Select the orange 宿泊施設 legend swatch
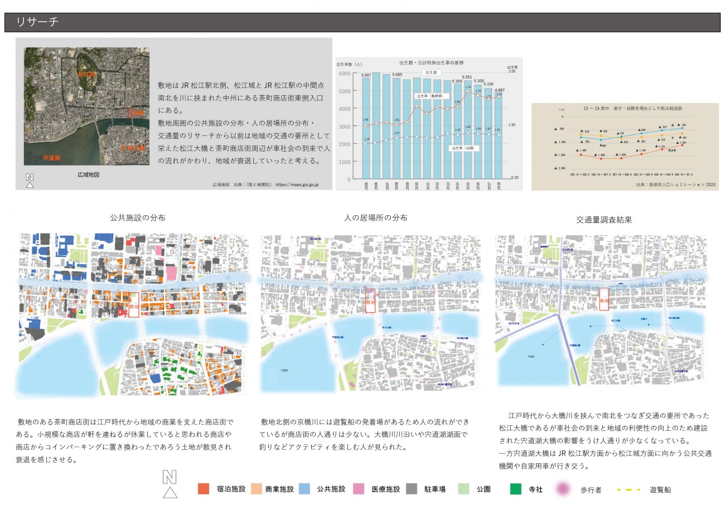 pos(204,489)
